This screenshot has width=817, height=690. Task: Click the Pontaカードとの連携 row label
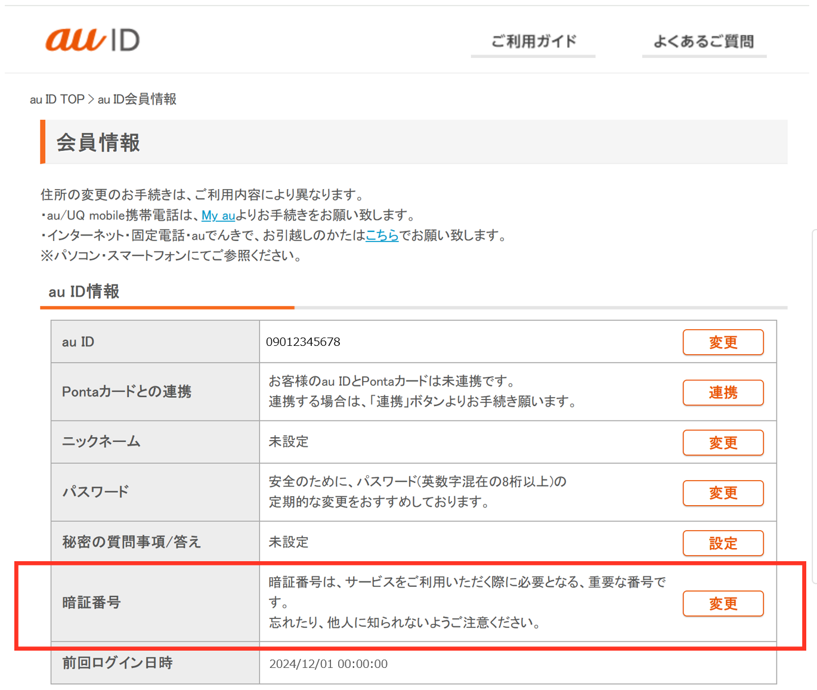(x=126, y=392)
